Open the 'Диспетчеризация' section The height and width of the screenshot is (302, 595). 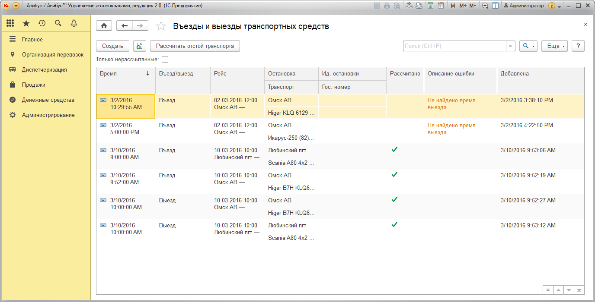tap(44, 69)
